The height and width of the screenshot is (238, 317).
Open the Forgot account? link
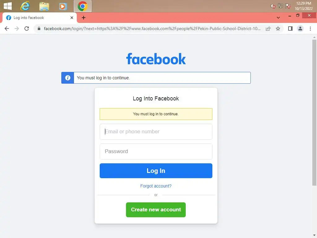pos(156,186)
